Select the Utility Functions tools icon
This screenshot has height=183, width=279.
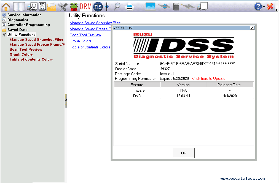pyautogui.click(x=63, y=7)
